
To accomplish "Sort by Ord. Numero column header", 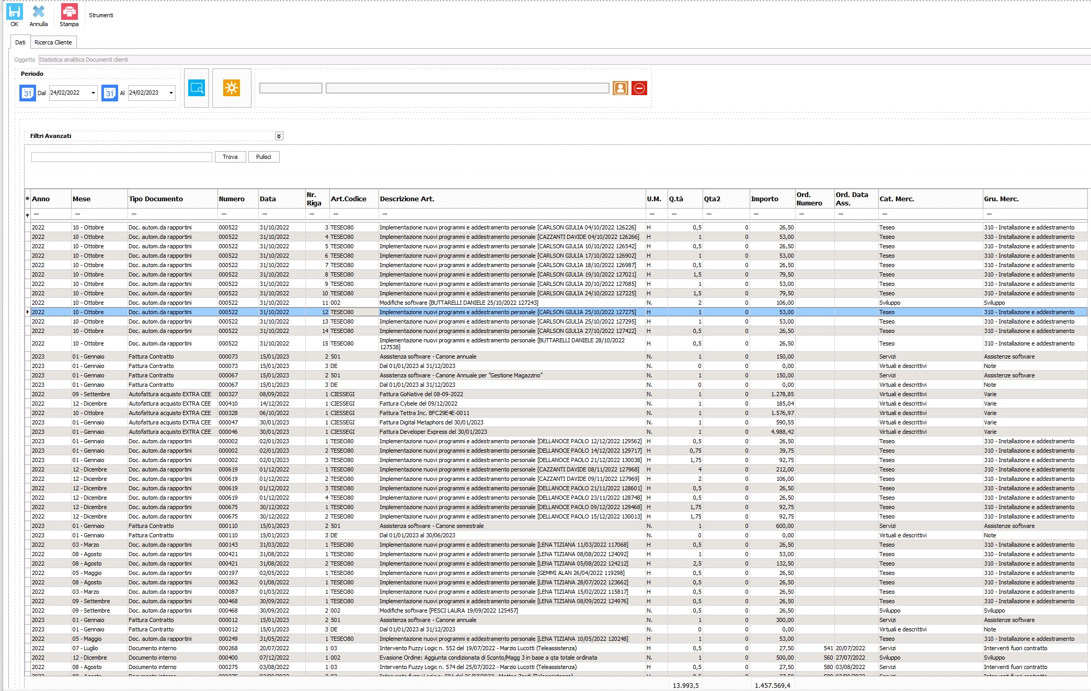I will pyautogui.click(x=814, y=199).
